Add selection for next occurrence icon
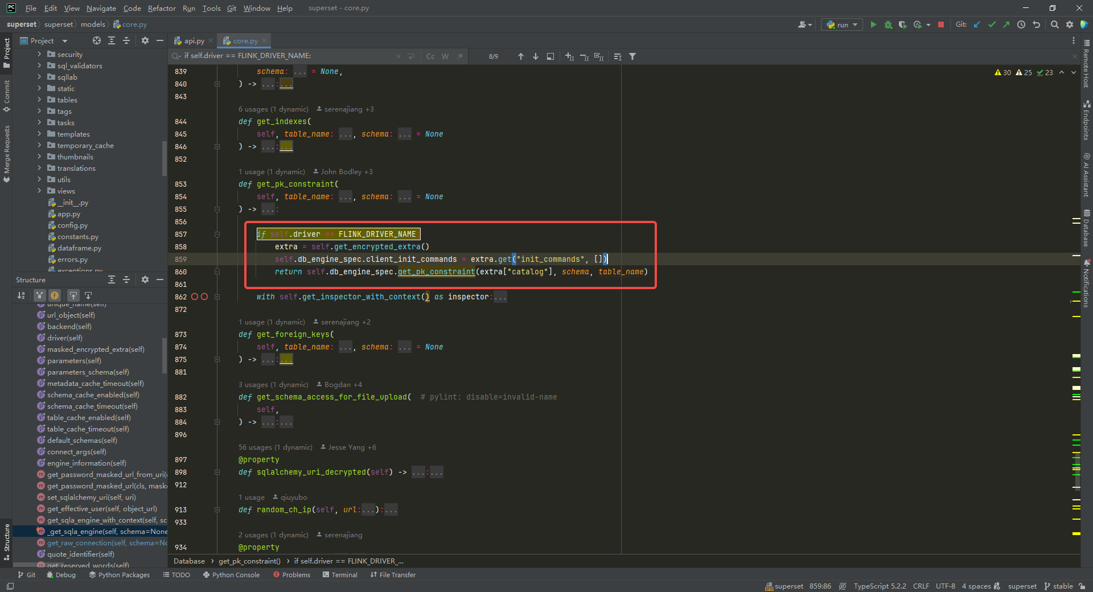 click(x=569, y=56)
